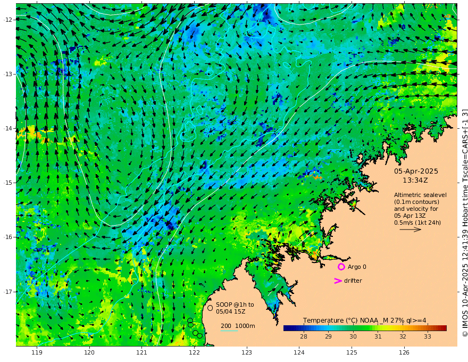The height and width of the screenshot is (362, 468).
Task: Click the 'Temperature (°C) NOAA_M 27% ql>=4' title
Action: click(365, 320)
